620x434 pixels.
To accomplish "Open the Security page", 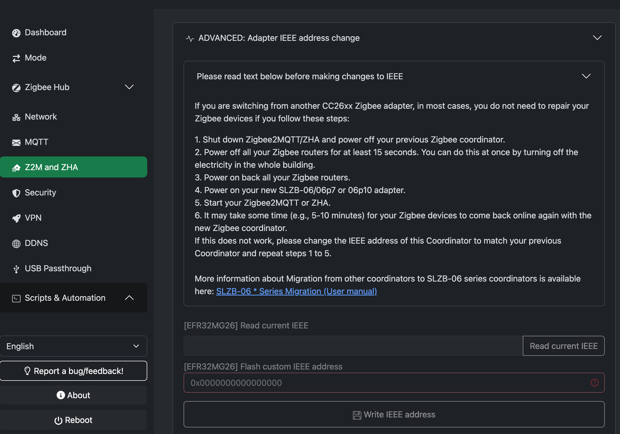I will click(x=73, y=193).
